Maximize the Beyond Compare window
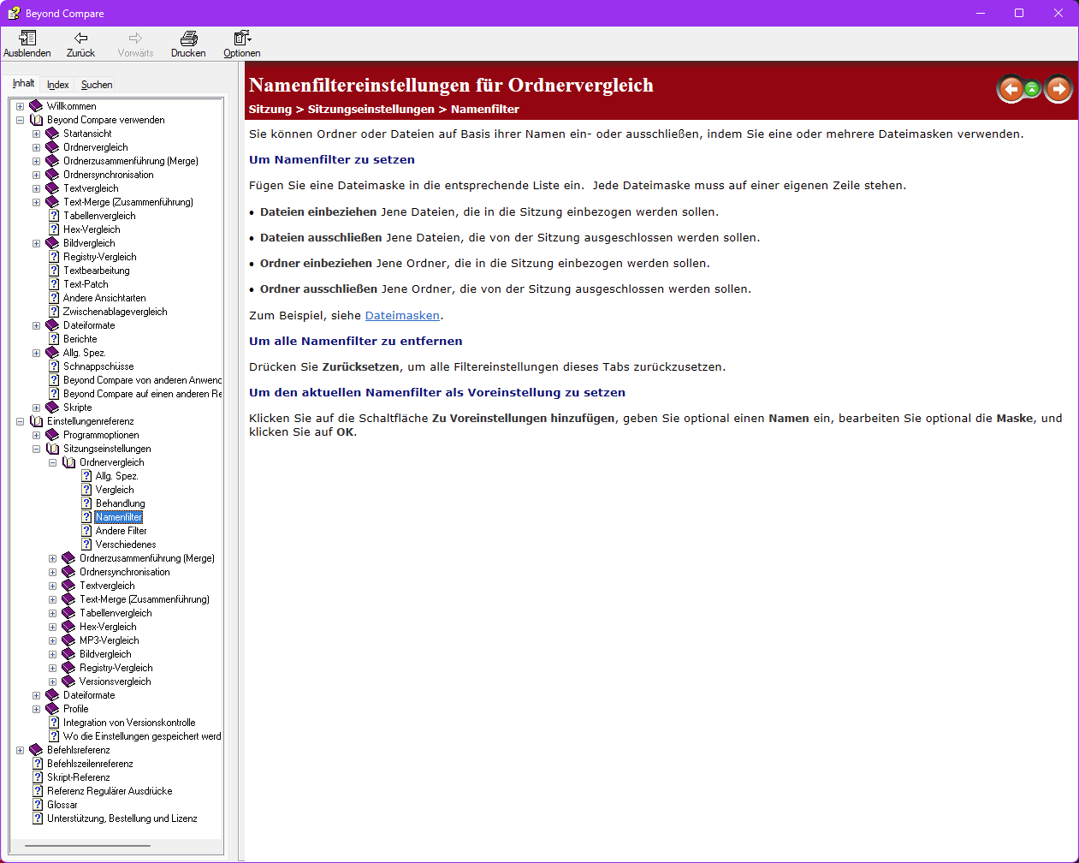The image size is (1079, 863). (1019, 13)
